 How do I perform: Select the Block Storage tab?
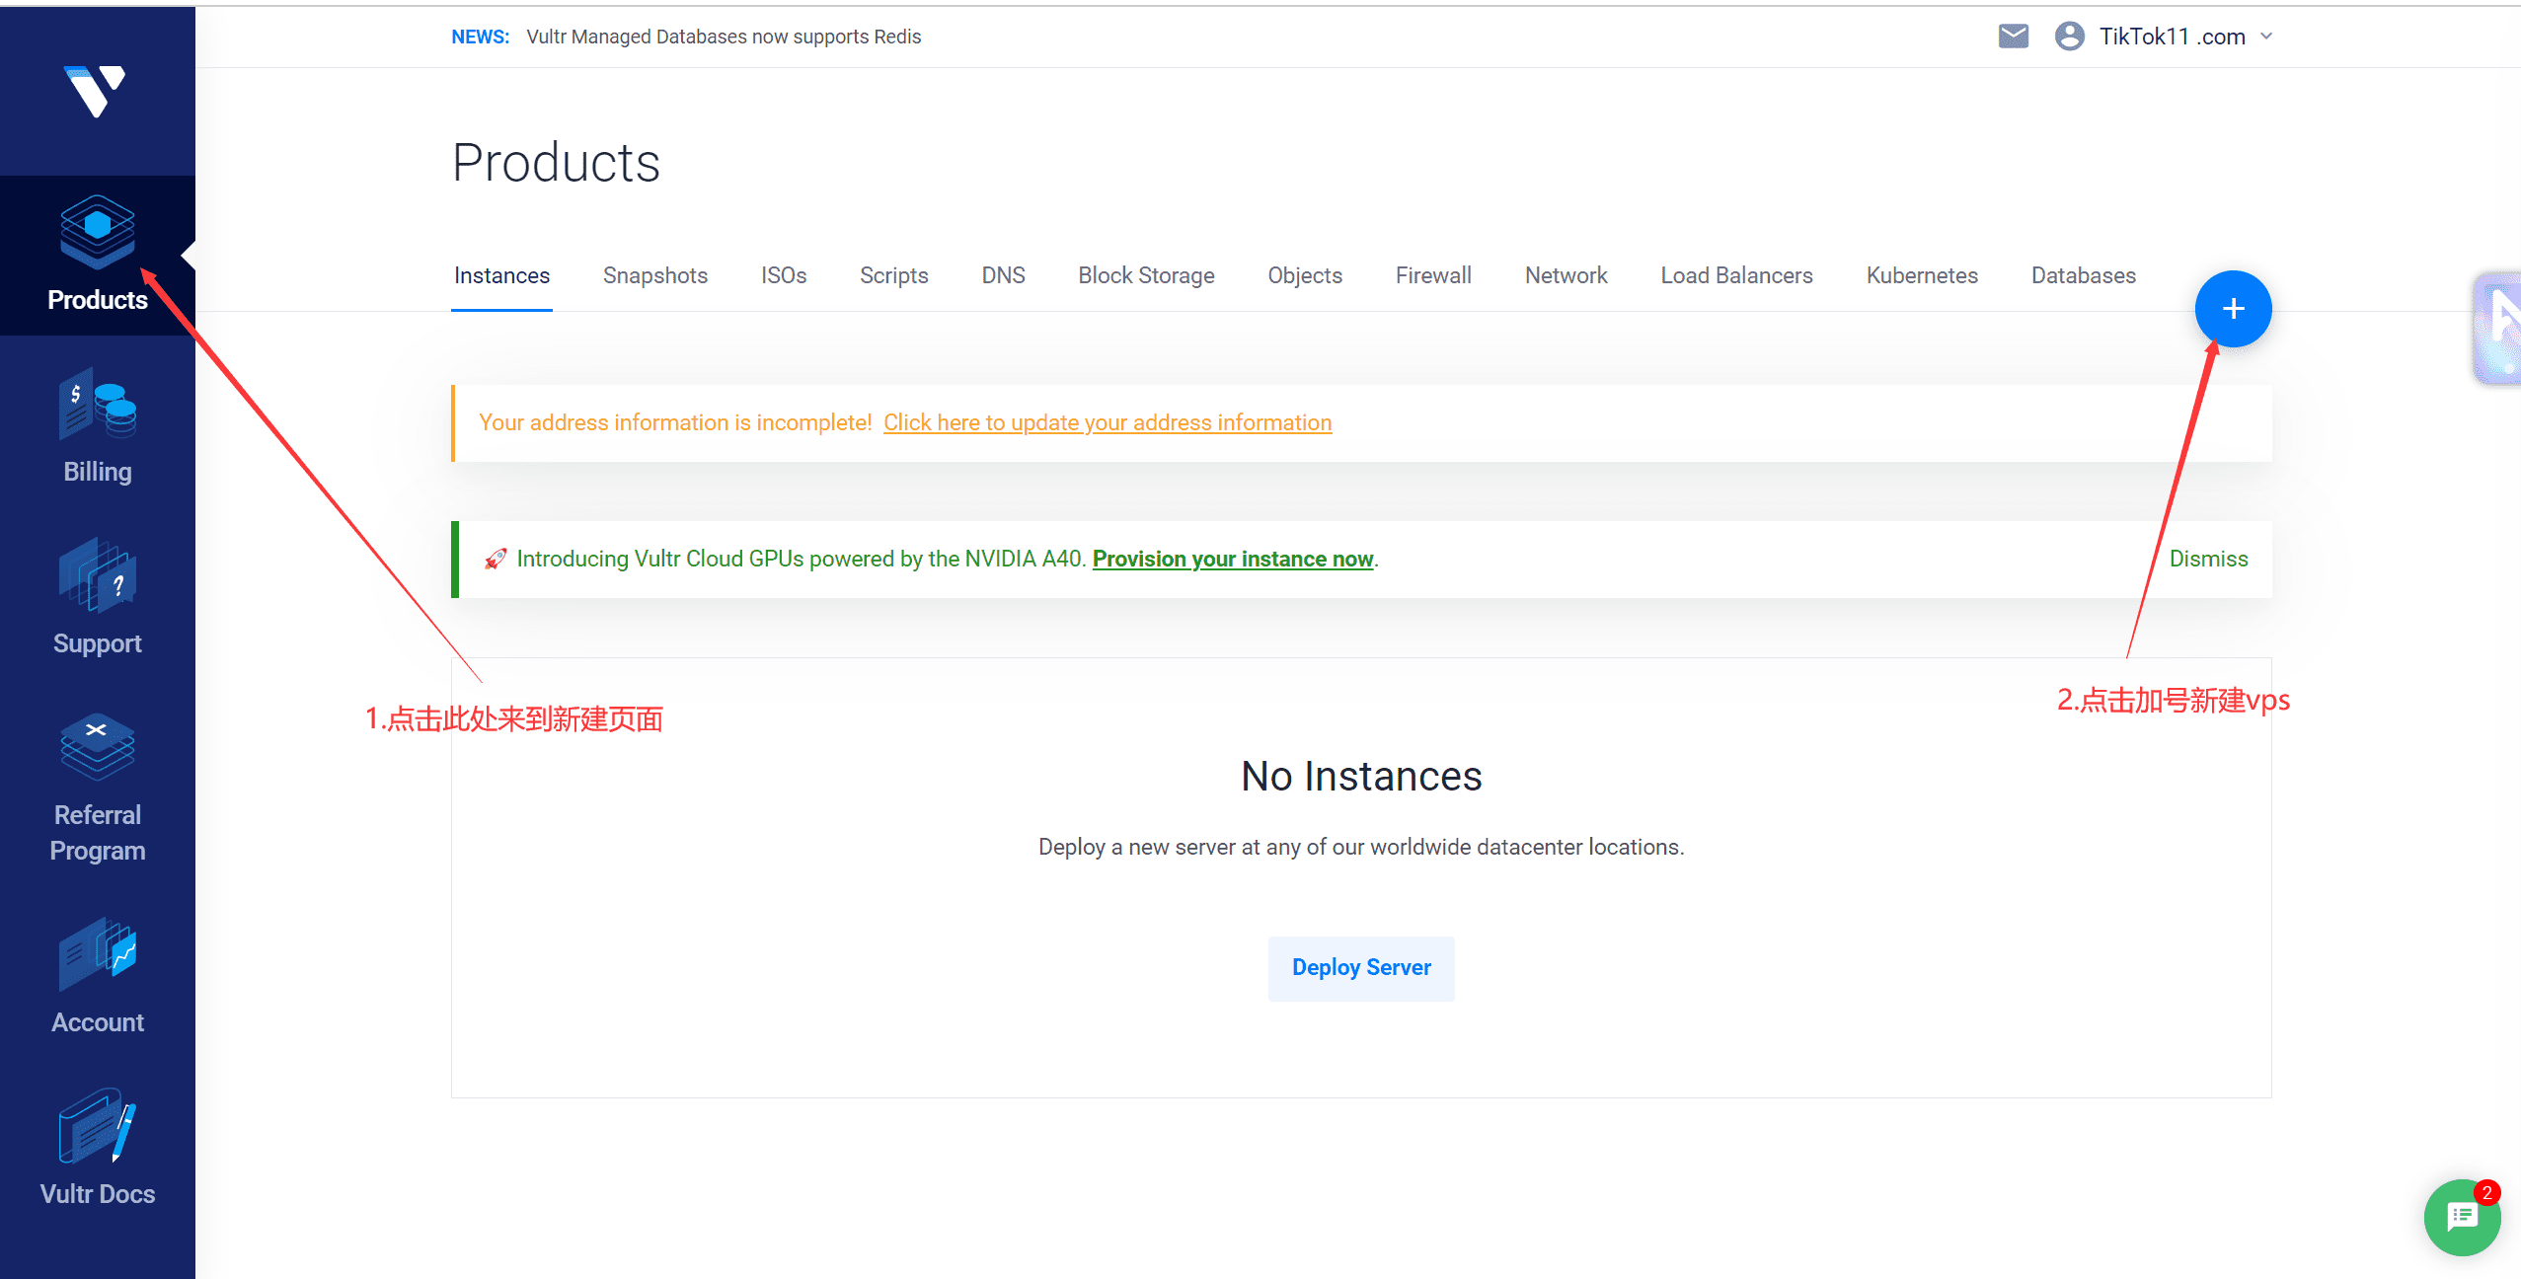(1145, 275)
